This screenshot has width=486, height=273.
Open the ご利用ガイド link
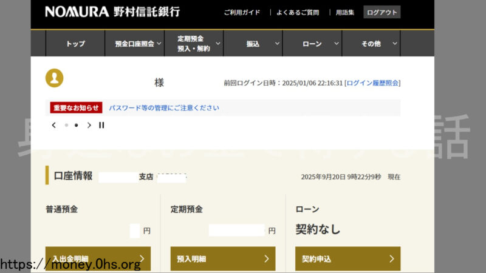241,12
